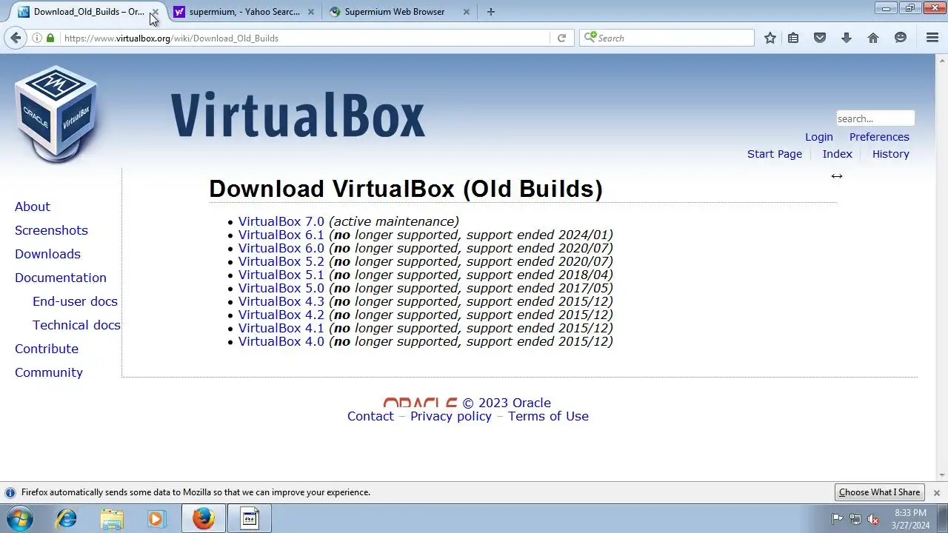Open Windows Media Player from the taskbar
Screen dimensions: 948x533
[x=156, y=518]
